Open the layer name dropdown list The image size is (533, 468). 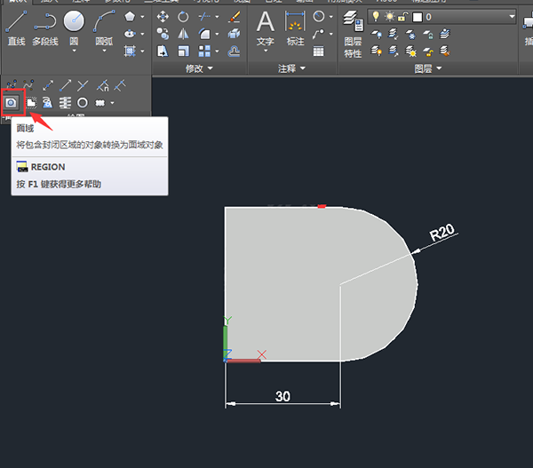512,17
